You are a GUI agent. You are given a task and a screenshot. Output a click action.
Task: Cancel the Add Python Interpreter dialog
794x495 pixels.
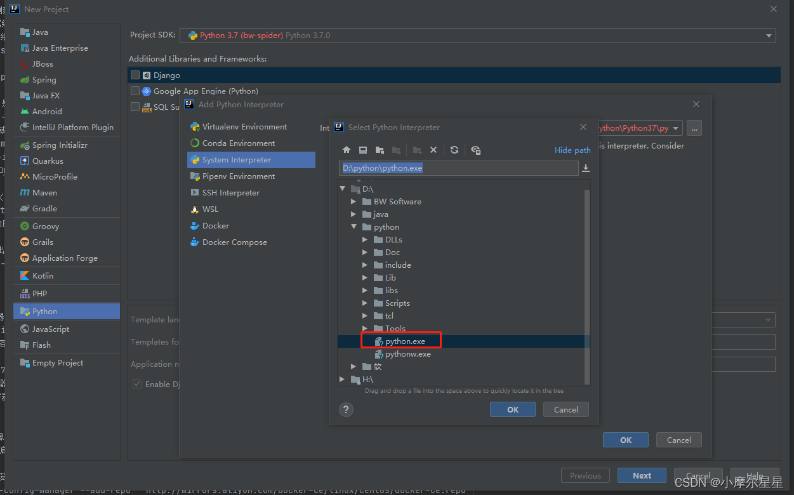click(679, 440)
